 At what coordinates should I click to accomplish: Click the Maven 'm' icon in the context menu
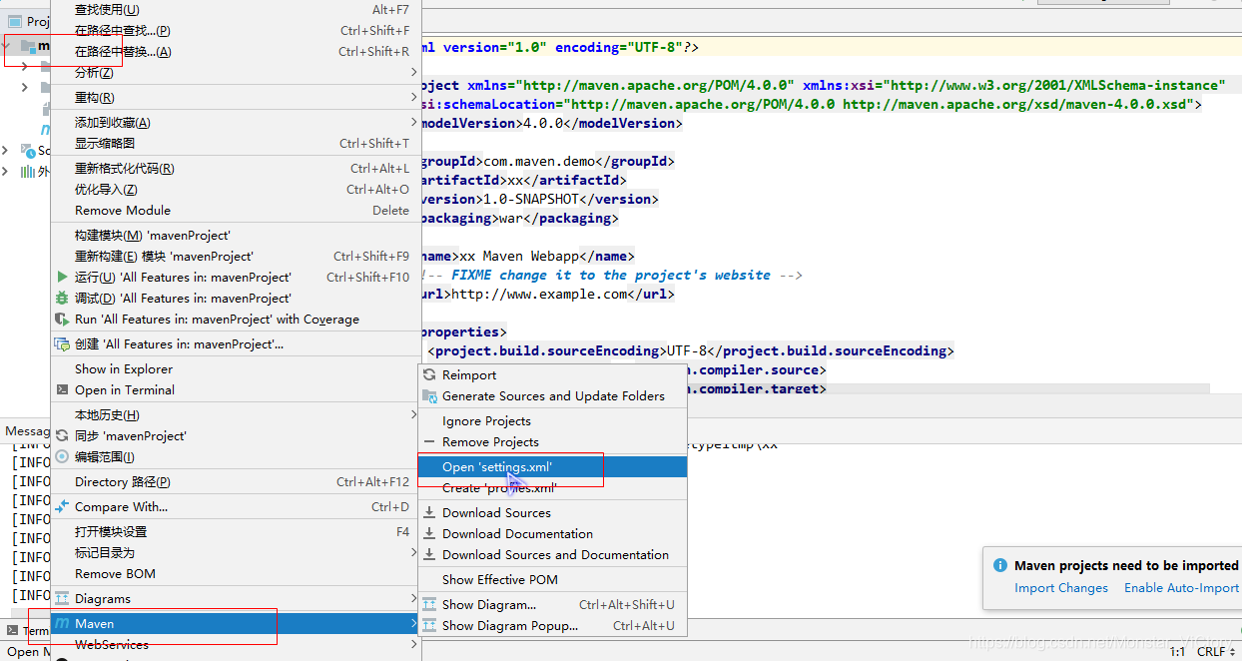click(62, 623)
